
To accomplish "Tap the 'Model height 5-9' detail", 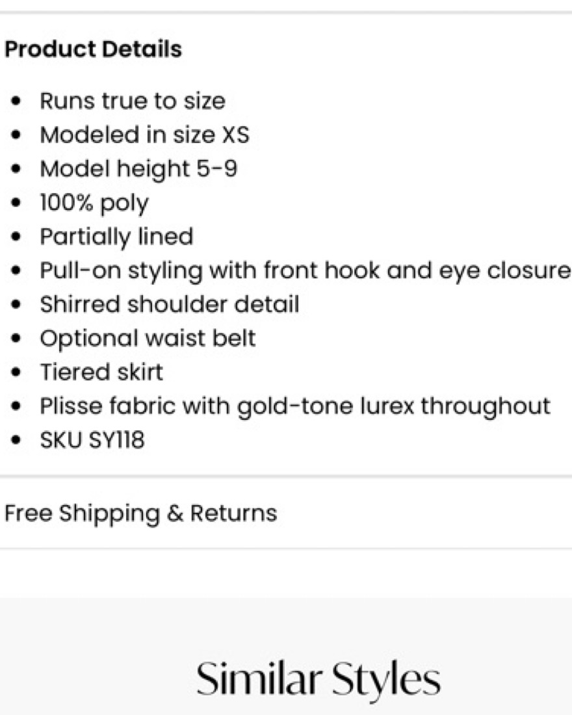I will pyautogui.click(x=138, y=169).
